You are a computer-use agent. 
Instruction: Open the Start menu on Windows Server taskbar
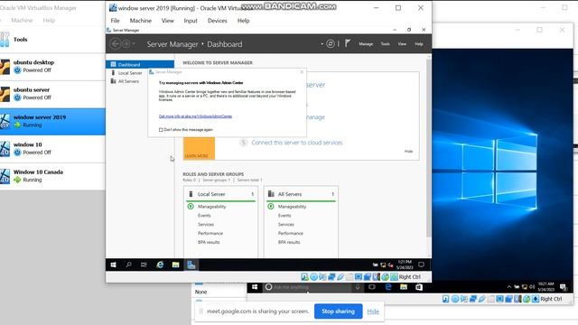point(114,265)
